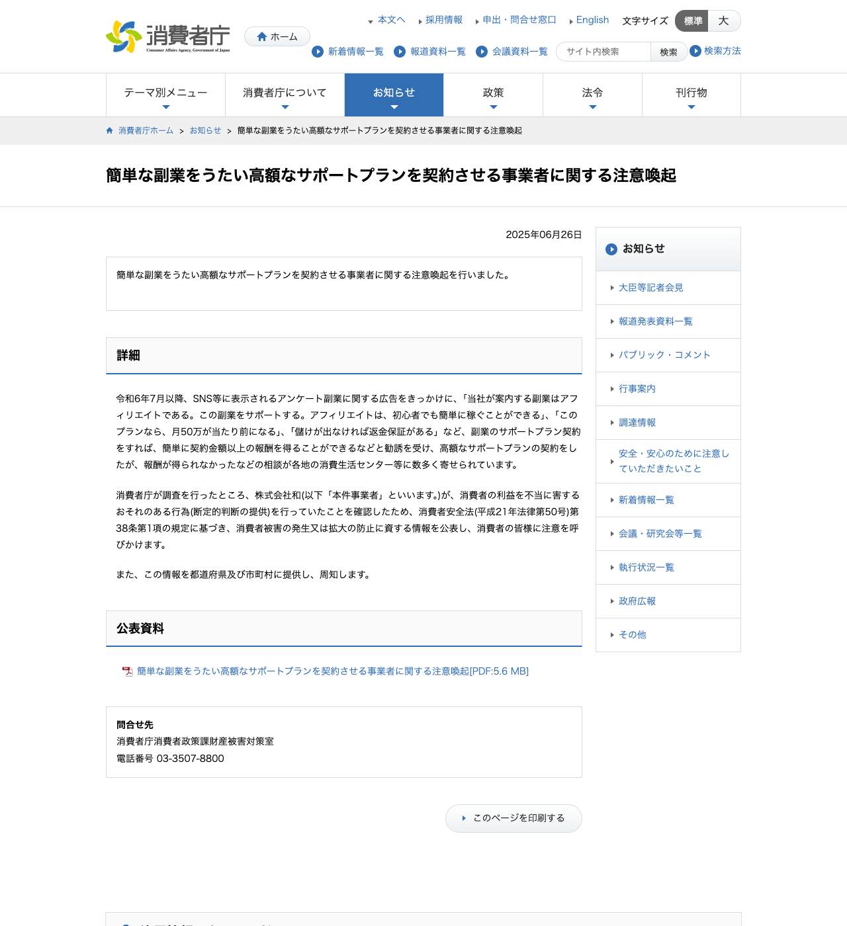Screen dimensions: 847x926
Task: Click the 問合せ先 label
Action: click(x=135, y=725)
